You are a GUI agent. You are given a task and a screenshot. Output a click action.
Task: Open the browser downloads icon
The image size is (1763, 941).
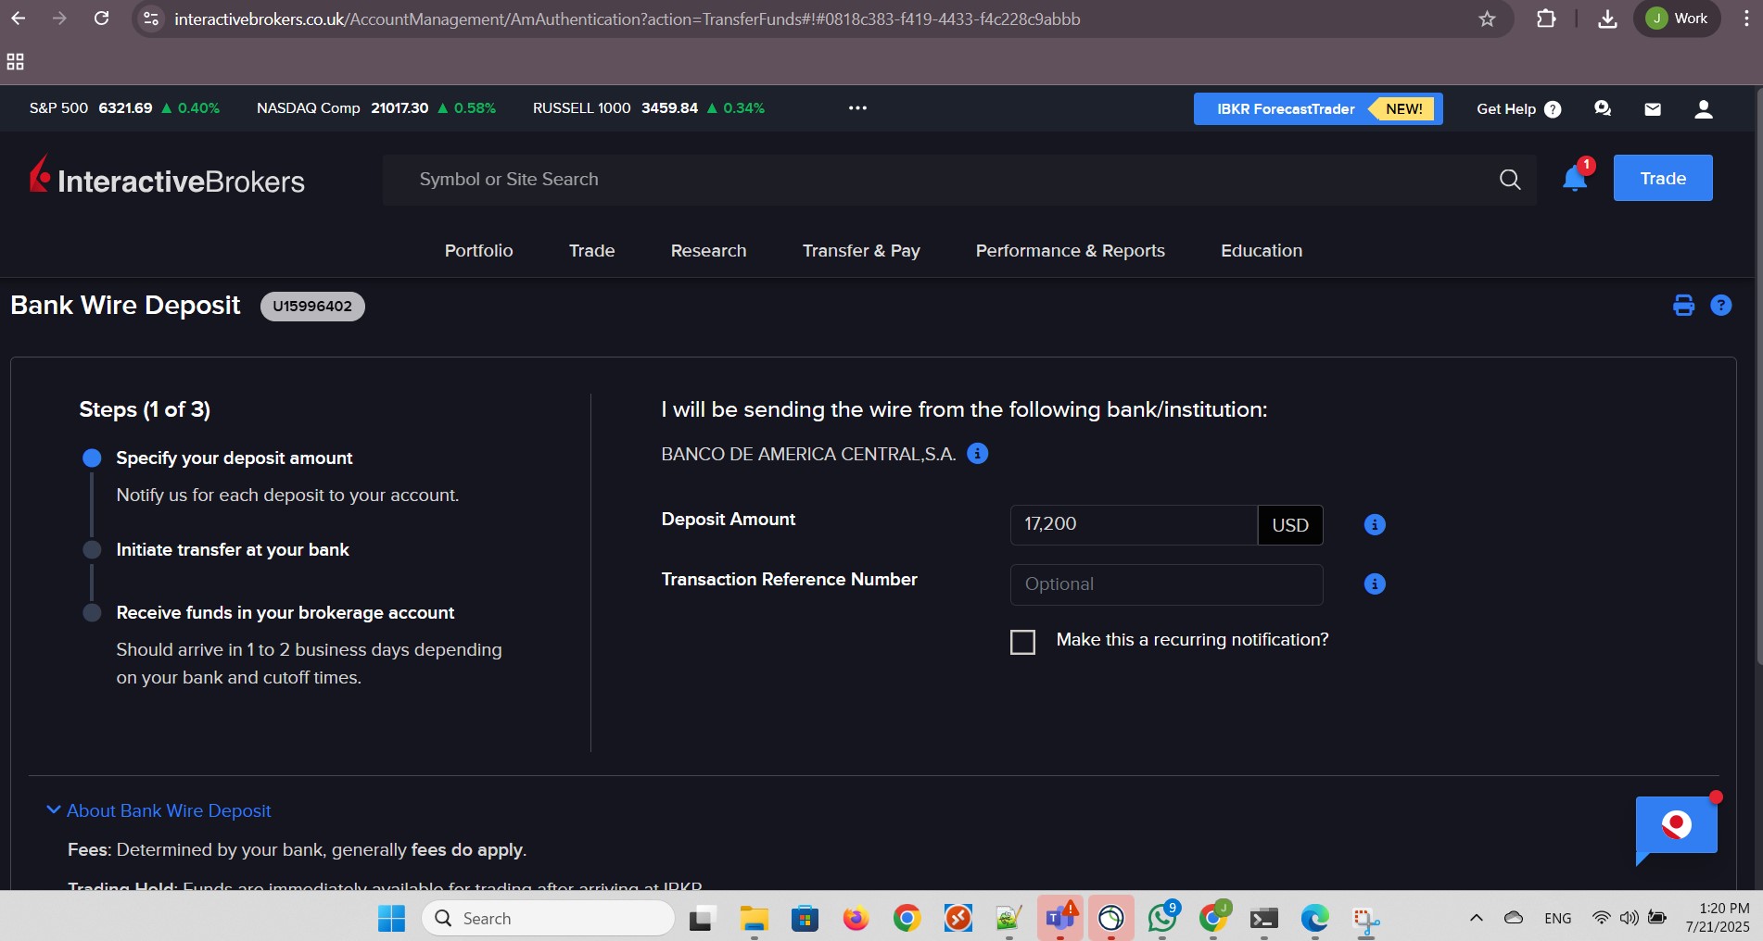coord(1608,19)
